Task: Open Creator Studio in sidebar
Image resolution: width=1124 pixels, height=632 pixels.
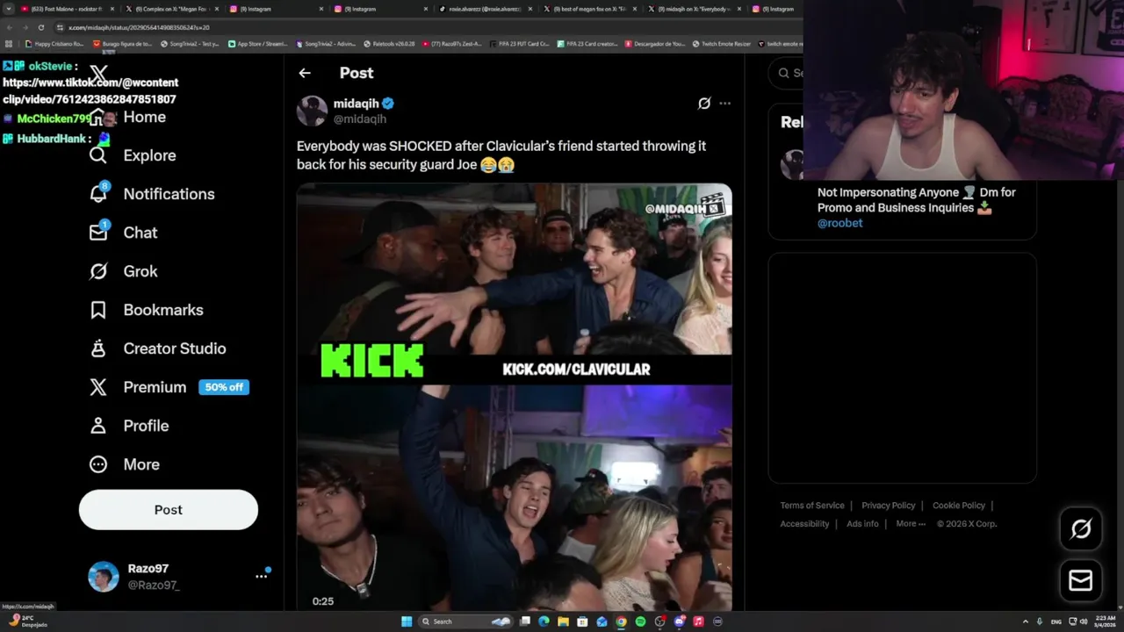Action: tap(157, 348)
